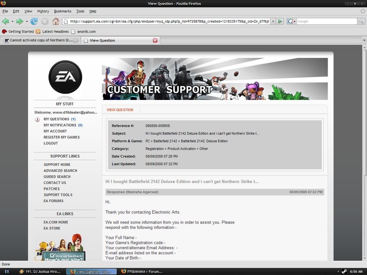Open the Bookmarks menu

click(62, 11)
